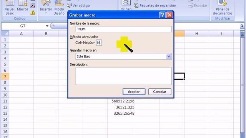Click the Cancelar button
Screen dimensions: 246x138
click(160, 92)
